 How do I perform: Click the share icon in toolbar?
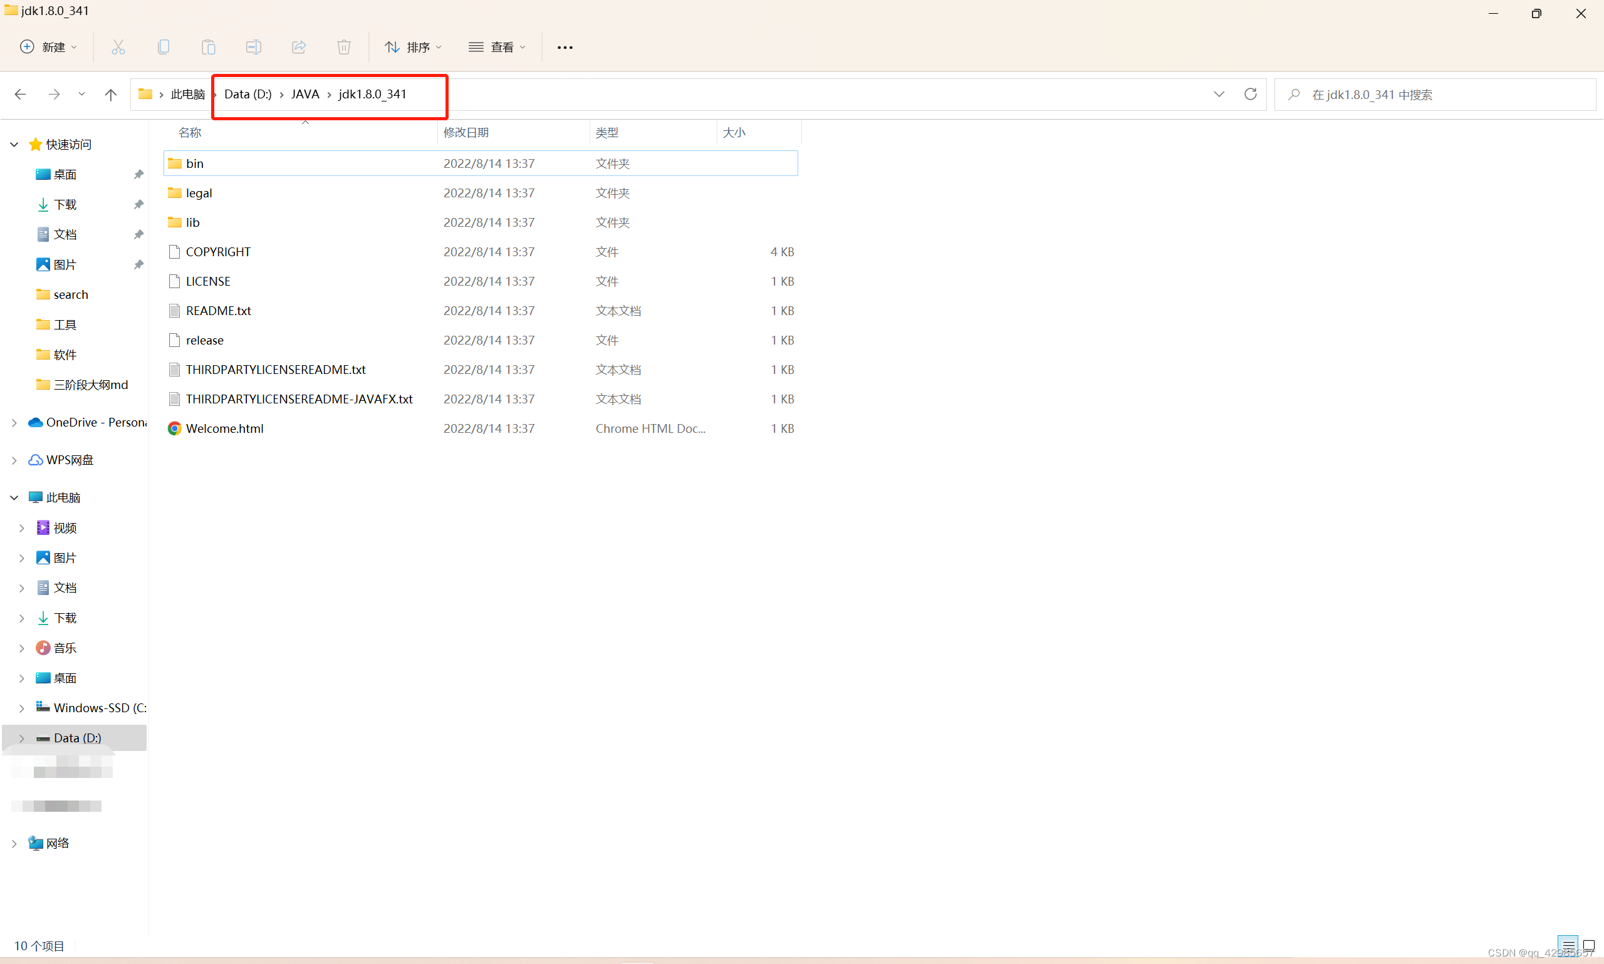(x=298, y=47)
